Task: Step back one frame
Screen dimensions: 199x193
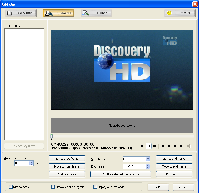Action: [163, 146]
